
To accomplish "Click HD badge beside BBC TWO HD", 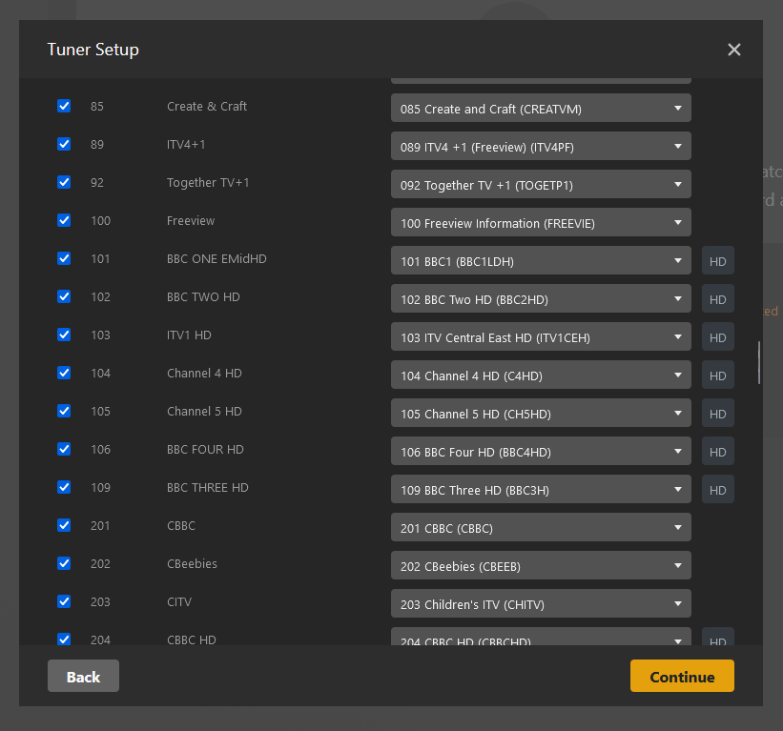I will click(717, 299).
